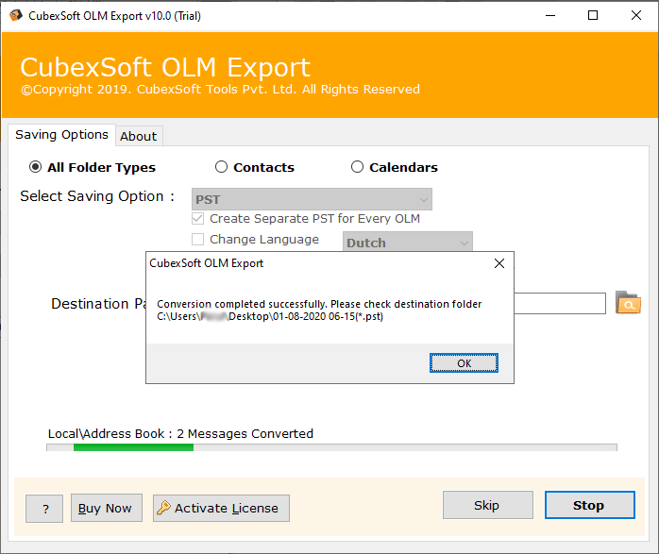Screen dimensions: 659x554
Task: Maximize the CubexSoft OLM Export window
Action: (x=593, y=15)
